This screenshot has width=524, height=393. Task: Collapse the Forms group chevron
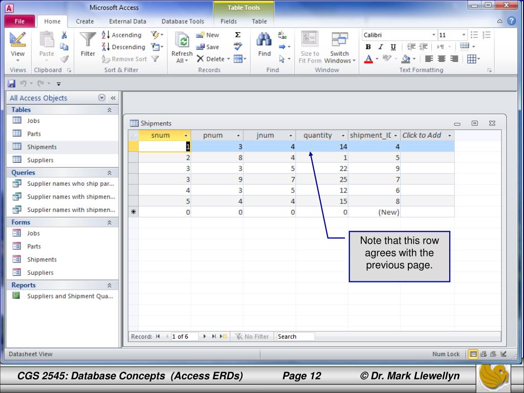(x=110, y=222)
